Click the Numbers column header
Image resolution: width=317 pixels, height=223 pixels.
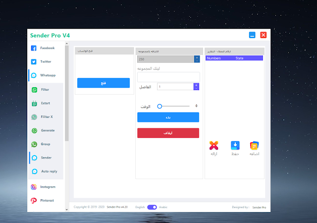click(x=213, y=58)
